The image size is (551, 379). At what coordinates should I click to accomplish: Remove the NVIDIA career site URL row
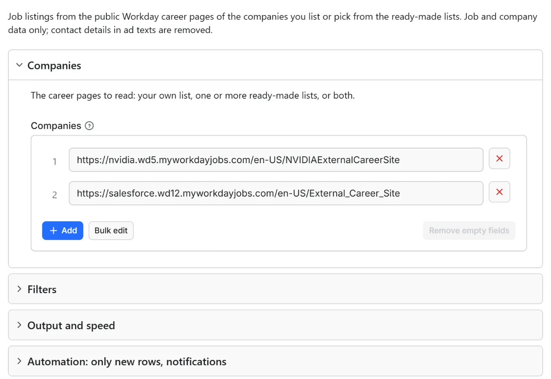tap(499, 159)
